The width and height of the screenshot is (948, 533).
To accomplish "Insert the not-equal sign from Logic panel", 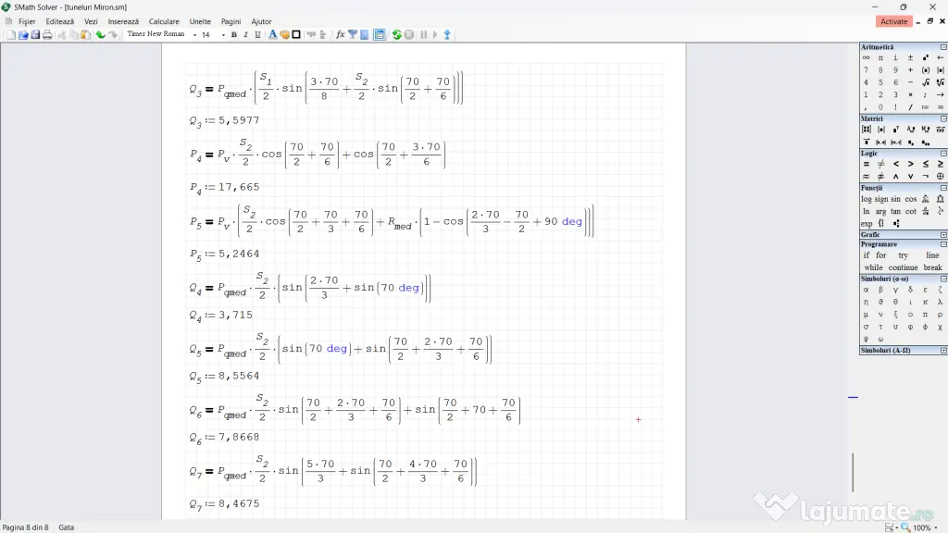I will pos(881,164).
